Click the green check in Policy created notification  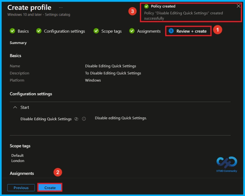click(x=146, y=6)
